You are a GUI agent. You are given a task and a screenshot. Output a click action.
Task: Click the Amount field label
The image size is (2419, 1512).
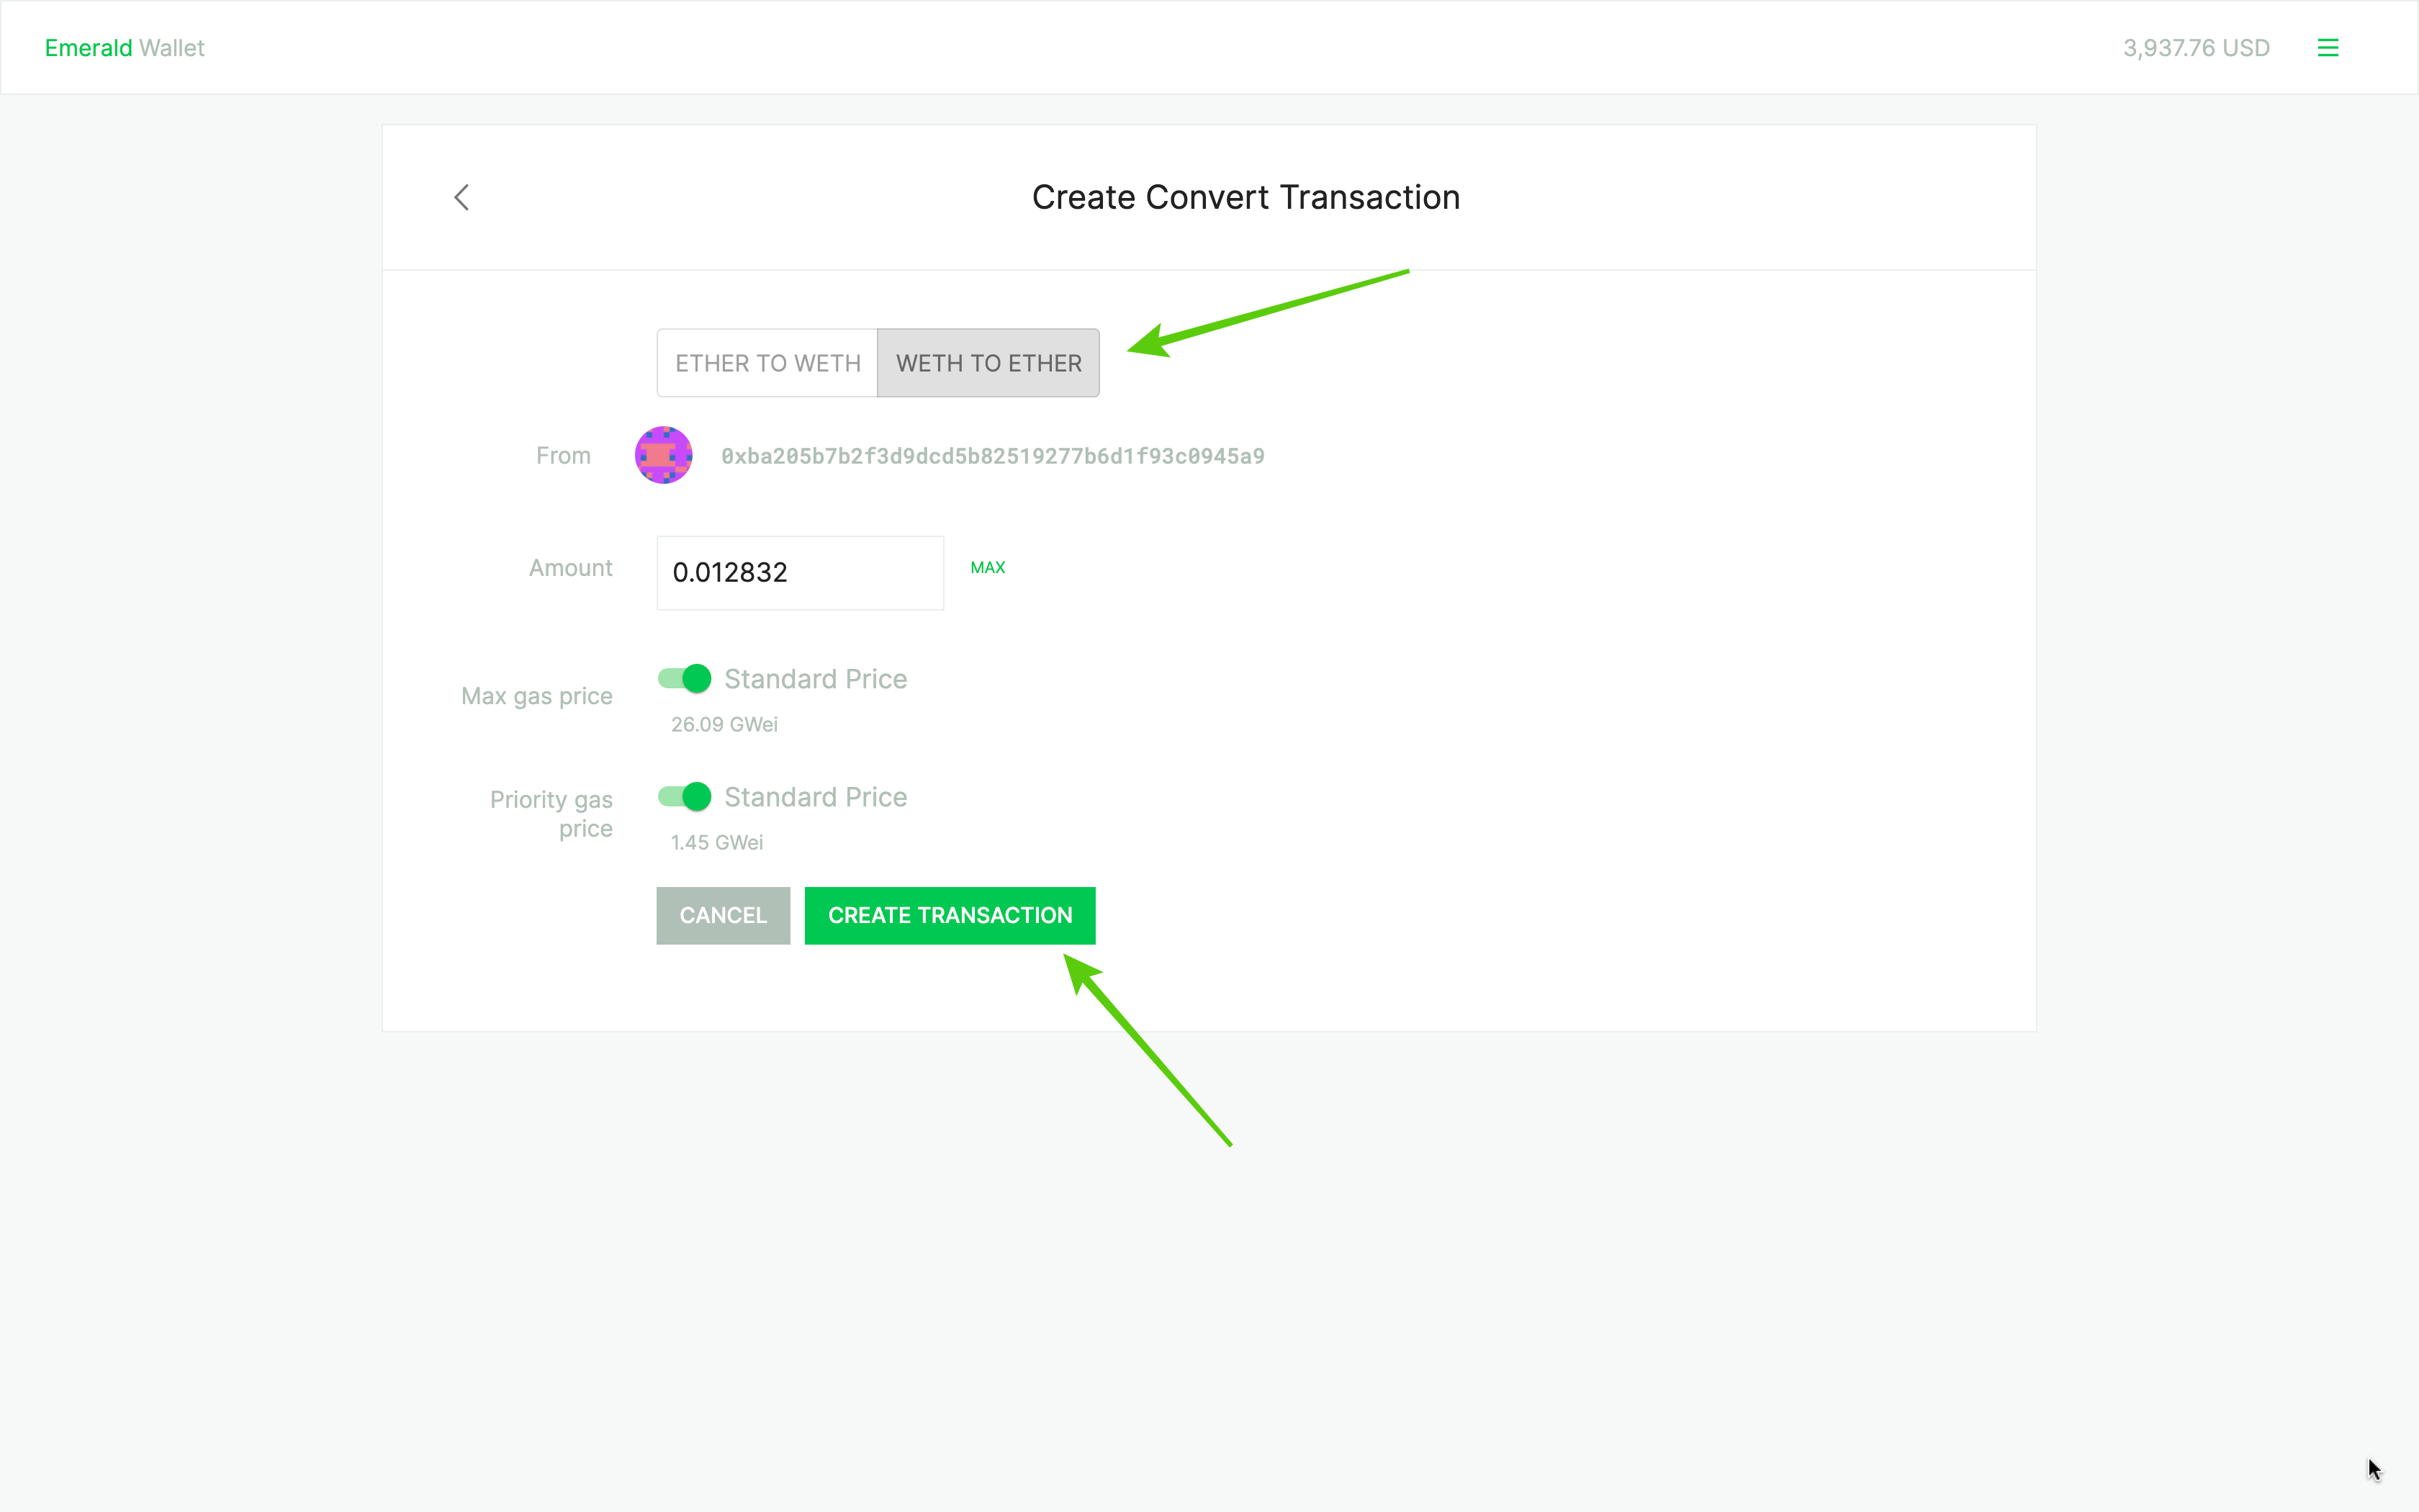(x=569, y=568)
